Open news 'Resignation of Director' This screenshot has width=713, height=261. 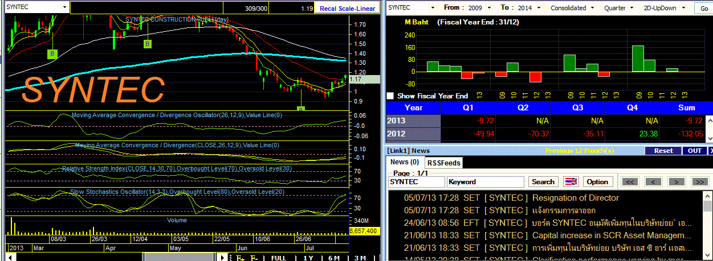[x=575, y=198]
